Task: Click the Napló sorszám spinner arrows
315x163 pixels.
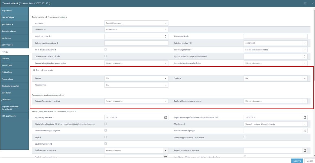Action: pyautogui.click(x=165, y=36)
